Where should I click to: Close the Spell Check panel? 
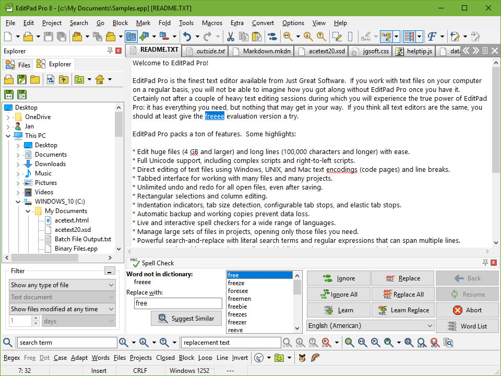494,263
